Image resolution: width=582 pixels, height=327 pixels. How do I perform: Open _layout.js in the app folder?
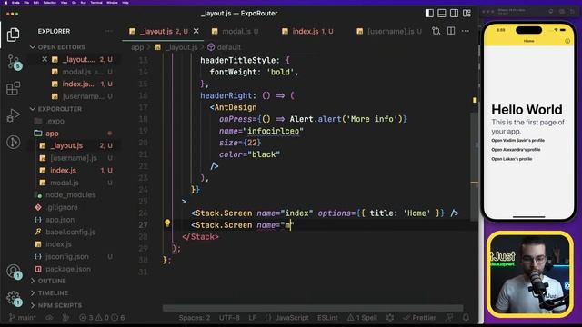coord(66,145)
